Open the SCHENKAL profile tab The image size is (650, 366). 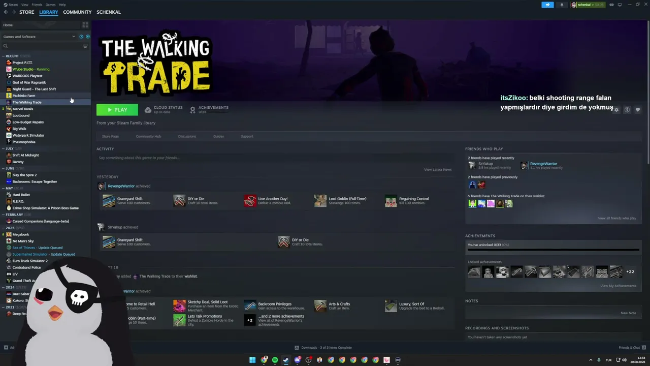coord(109,12)
